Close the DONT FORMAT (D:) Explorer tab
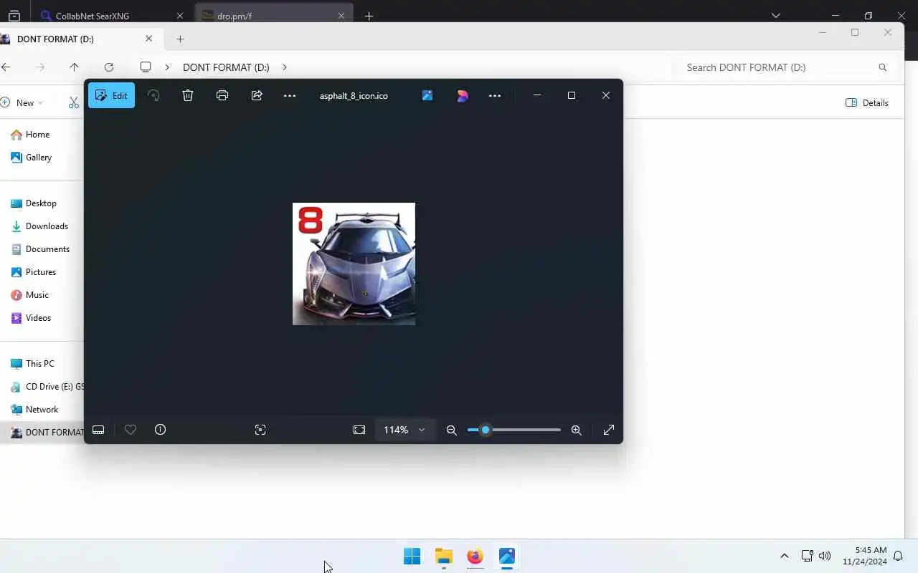 click(x=149, y=39)
